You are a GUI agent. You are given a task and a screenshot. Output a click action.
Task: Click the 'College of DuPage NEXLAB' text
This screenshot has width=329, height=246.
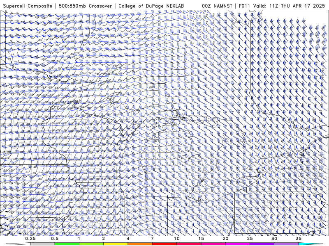coord(151,6)
